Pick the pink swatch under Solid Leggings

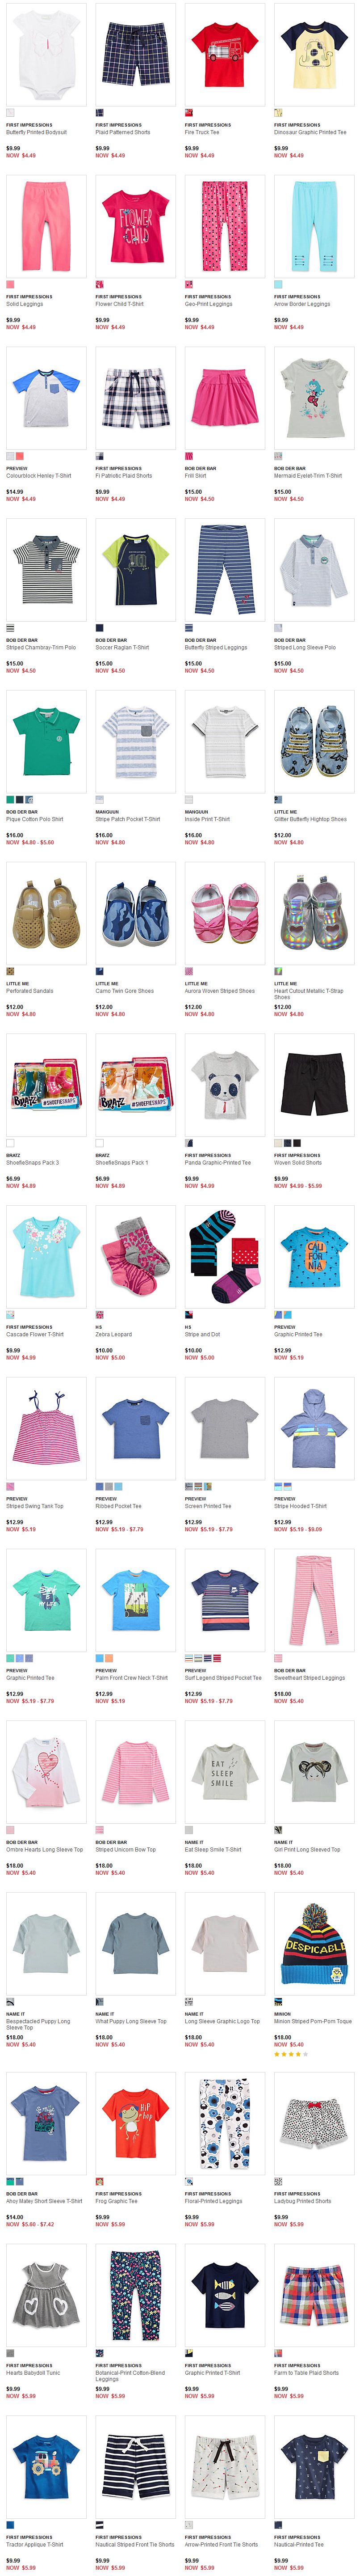coord(10,285)
